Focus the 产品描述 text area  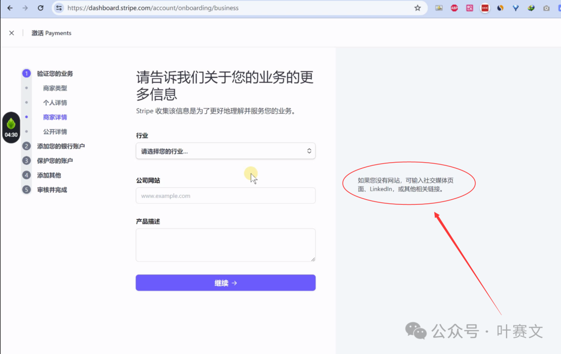225,245
